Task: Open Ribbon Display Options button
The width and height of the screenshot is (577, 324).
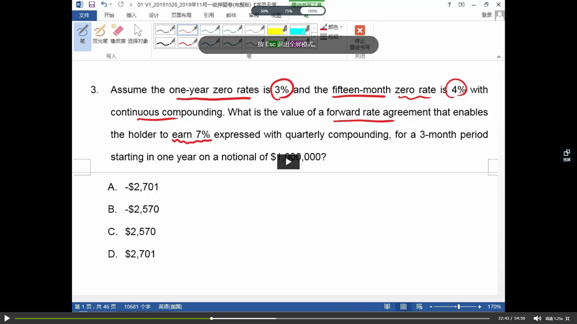Action: tap(462, 4)
